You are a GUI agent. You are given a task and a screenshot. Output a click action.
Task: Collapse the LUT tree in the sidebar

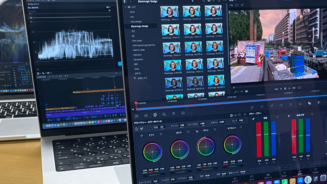[x=125, y=6]
